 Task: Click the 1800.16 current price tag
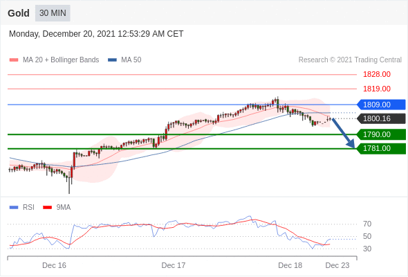tap(381, 118)
